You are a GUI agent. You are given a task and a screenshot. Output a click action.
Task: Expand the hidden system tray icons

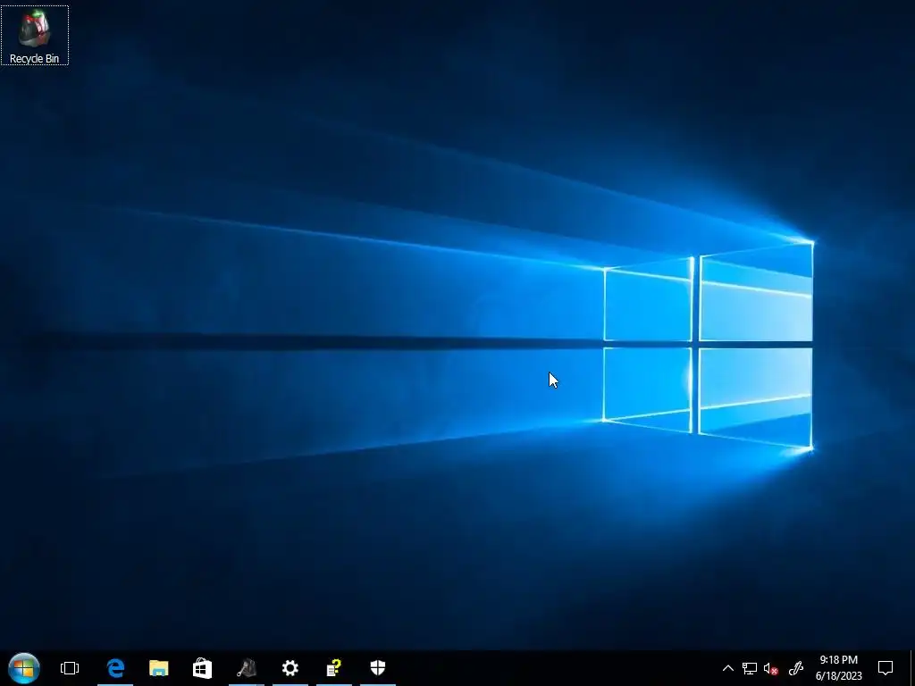tap(727, 668)
